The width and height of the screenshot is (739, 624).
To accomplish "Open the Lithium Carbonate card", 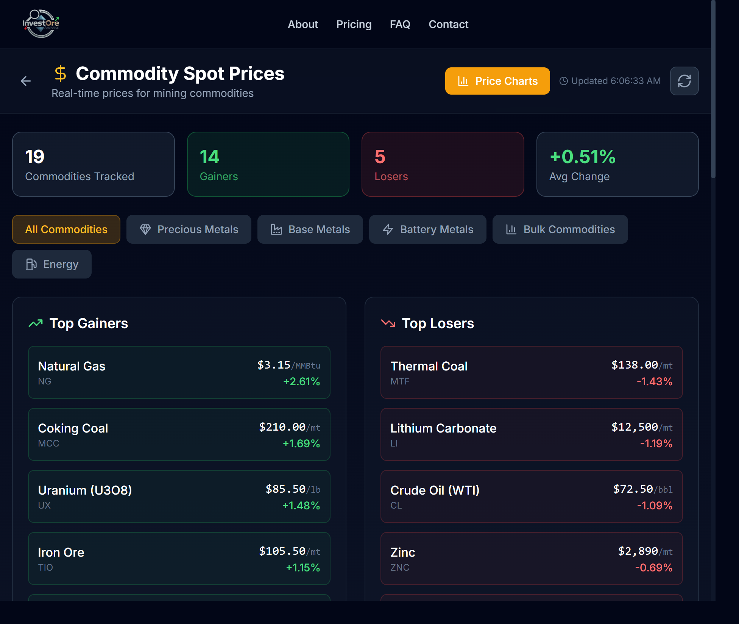I will tap(532, 434).
